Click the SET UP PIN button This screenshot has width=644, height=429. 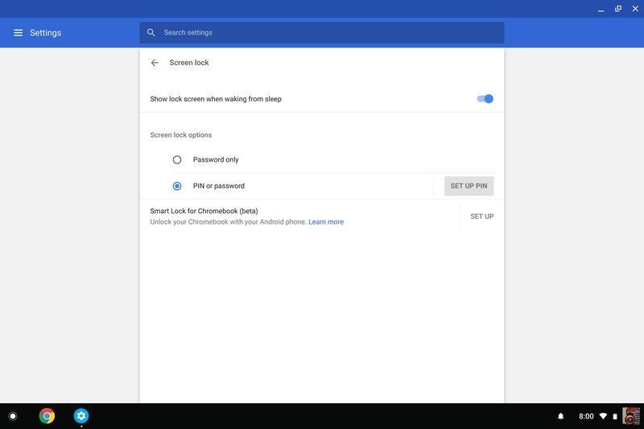coord(469,186)
